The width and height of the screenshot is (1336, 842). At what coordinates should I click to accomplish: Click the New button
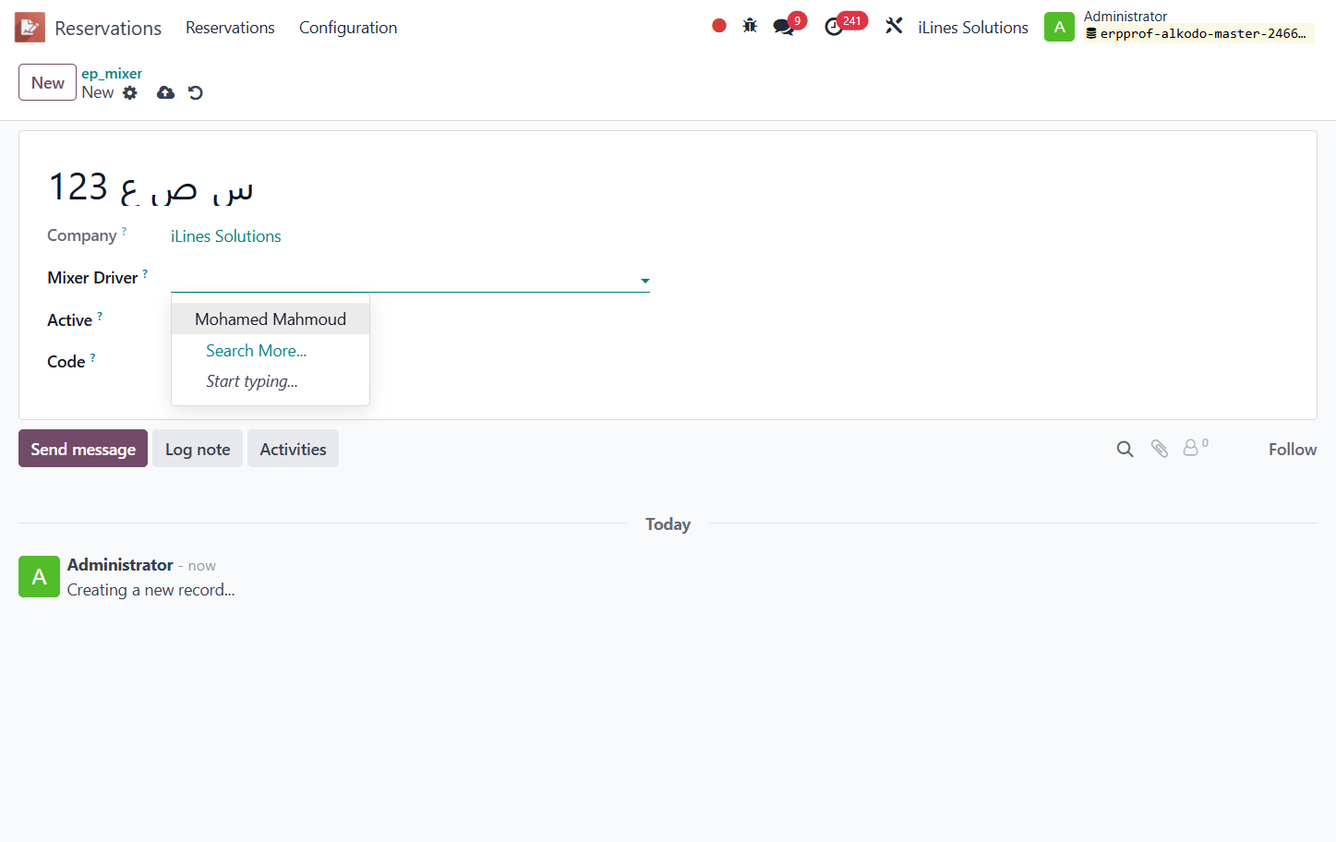tap(47, 82)
